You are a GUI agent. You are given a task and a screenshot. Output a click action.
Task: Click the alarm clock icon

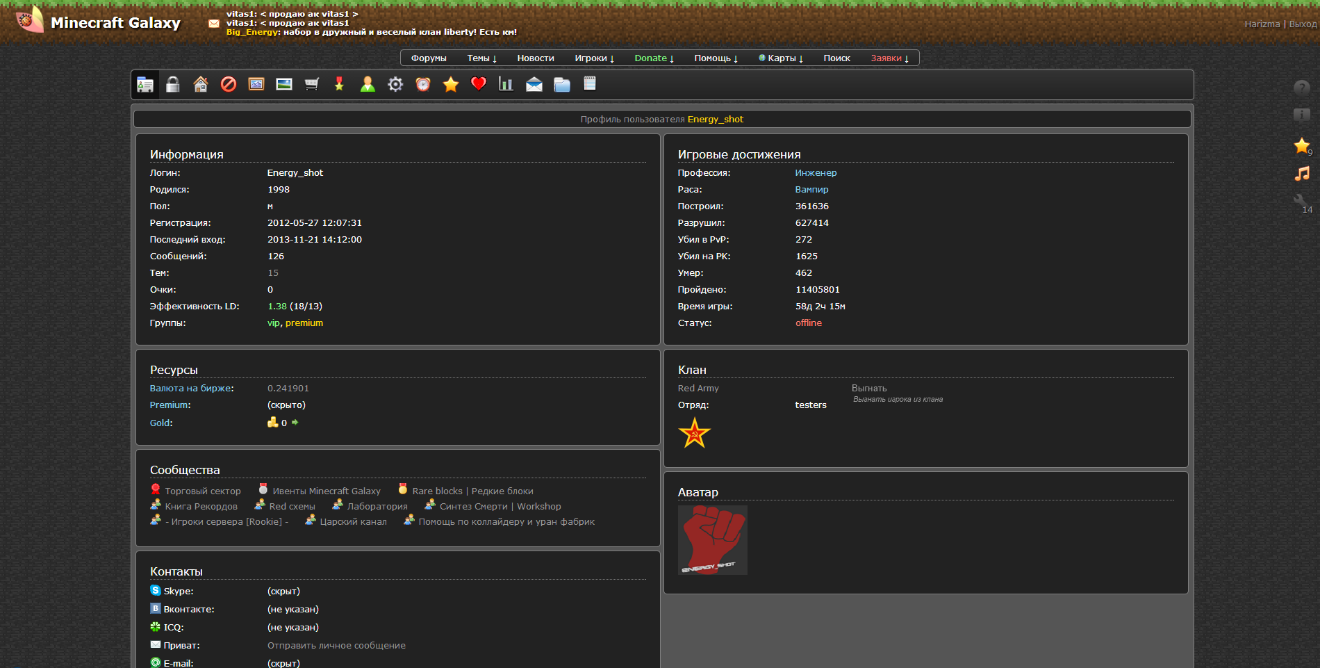pyautogui.click(x=423, y=85)
